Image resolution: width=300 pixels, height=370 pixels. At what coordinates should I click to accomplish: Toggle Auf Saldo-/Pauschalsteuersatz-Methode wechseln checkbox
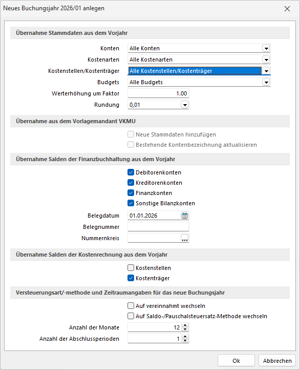point(131,316)
